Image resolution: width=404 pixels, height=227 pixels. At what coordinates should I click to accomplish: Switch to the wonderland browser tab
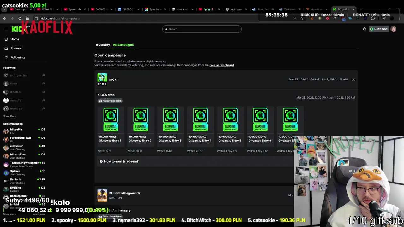click(x=317, y=9)
